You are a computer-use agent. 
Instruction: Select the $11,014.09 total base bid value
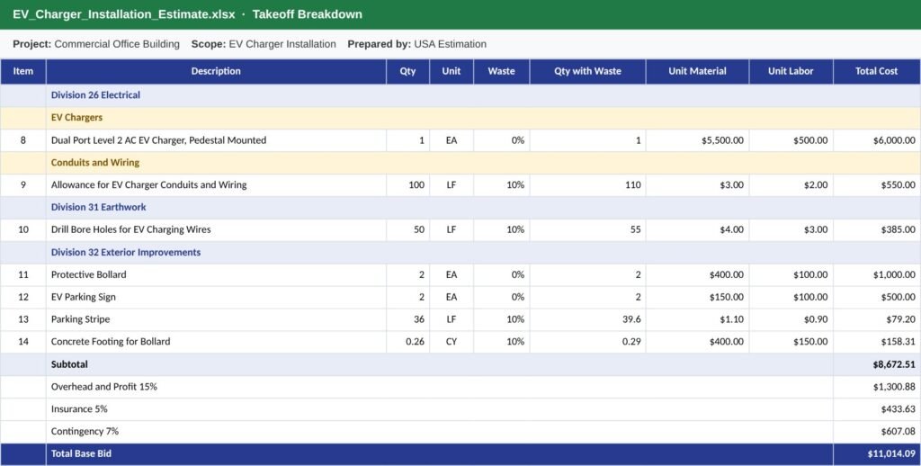pyautogui.click(x=891, y=453)
